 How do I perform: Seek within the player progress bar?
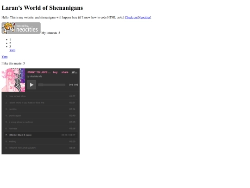point(52,85)
